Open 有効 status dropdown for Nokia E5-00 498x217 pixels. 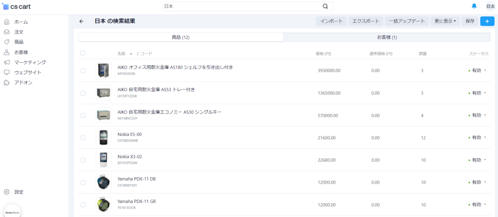478,138
